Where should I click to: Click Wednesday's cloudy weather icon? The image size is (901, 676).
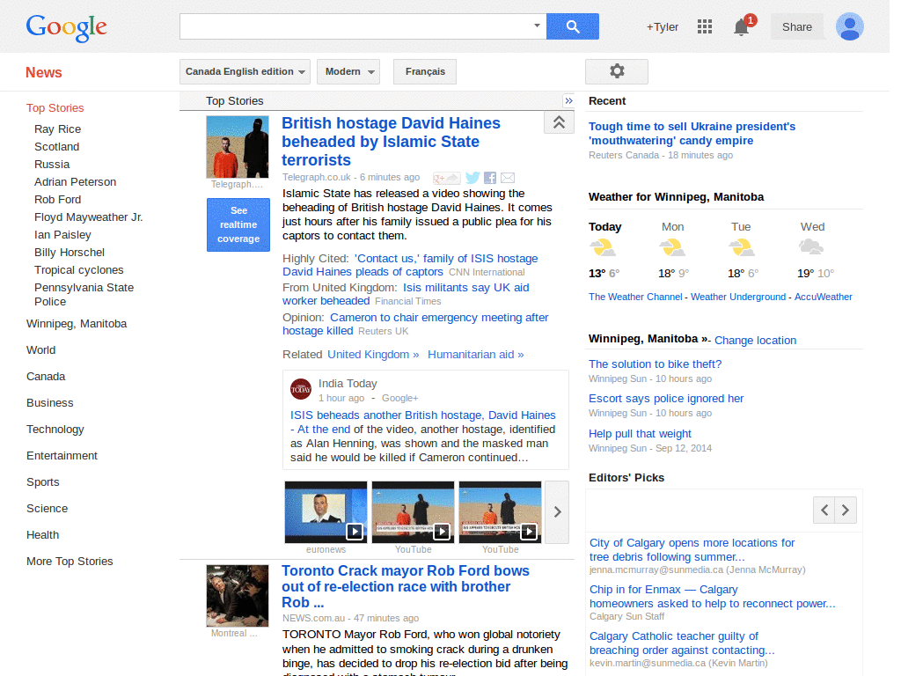point(811,247)
